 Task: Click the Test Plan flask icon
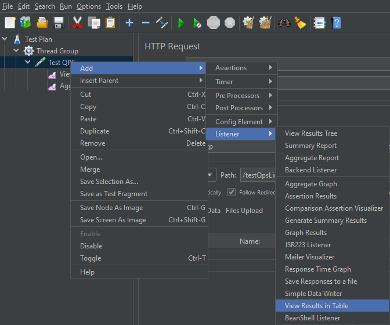(x=17, y=39)
